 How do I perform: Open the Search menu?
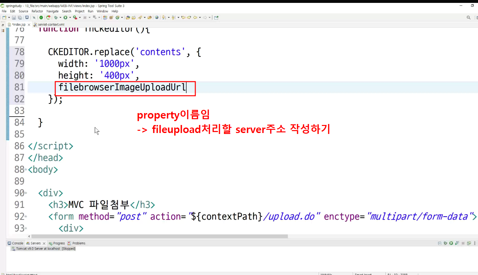pyautogui.click(x=67, y=11)
